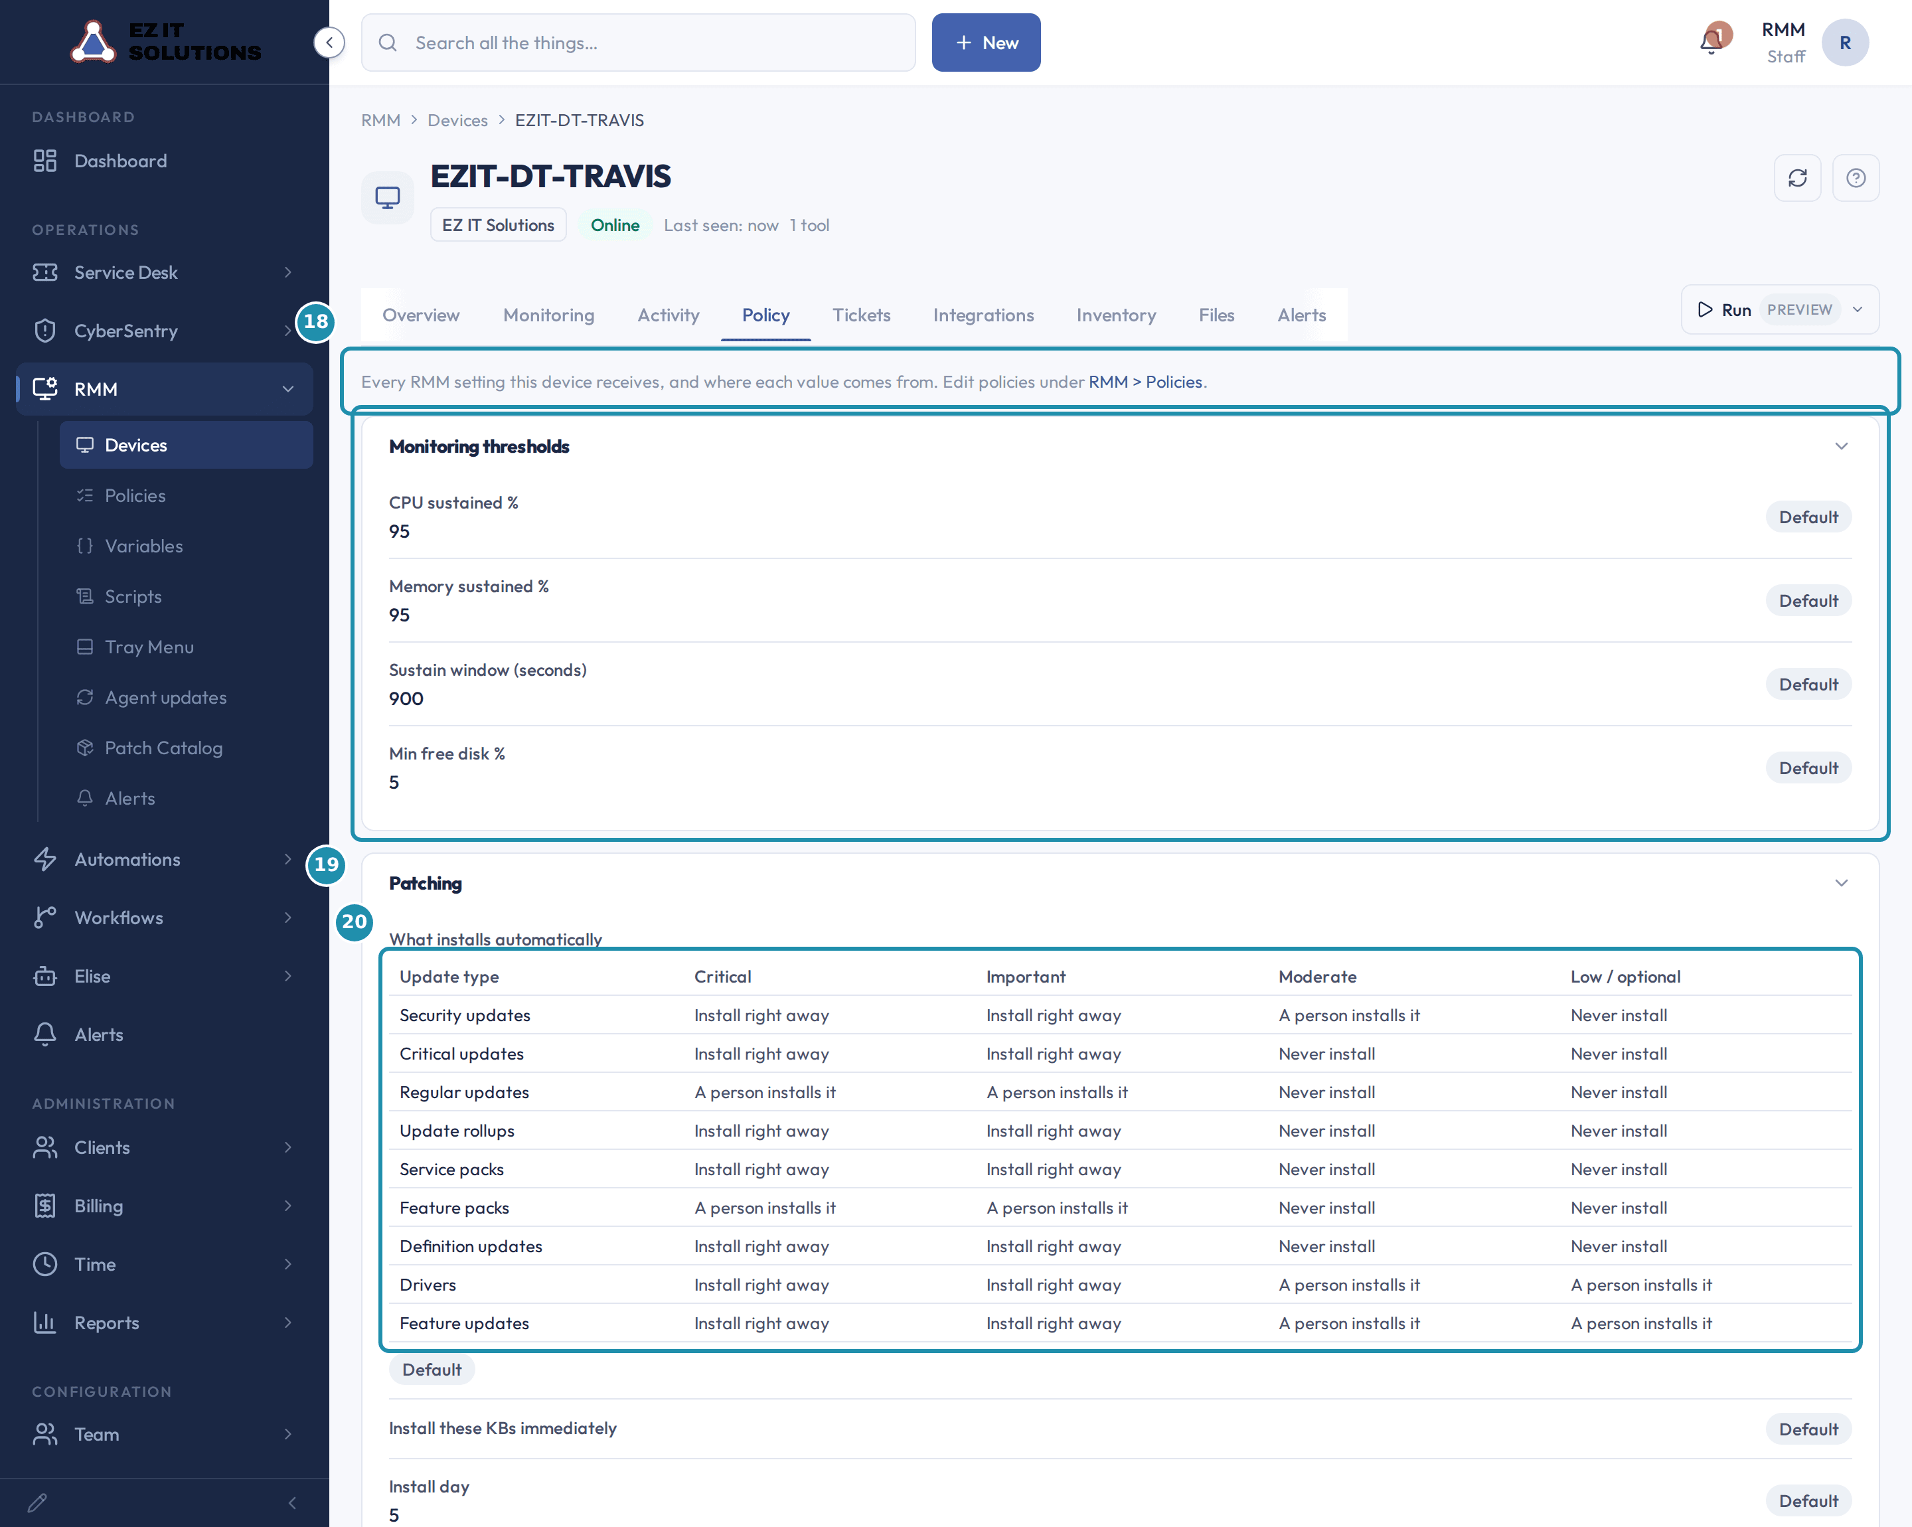Click the Online status badge
Viewport: 1912px width, 1527px height.
(x=615, y=225)
